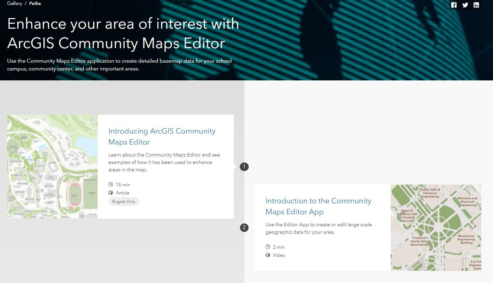Click the Video type label

(279, 255)
